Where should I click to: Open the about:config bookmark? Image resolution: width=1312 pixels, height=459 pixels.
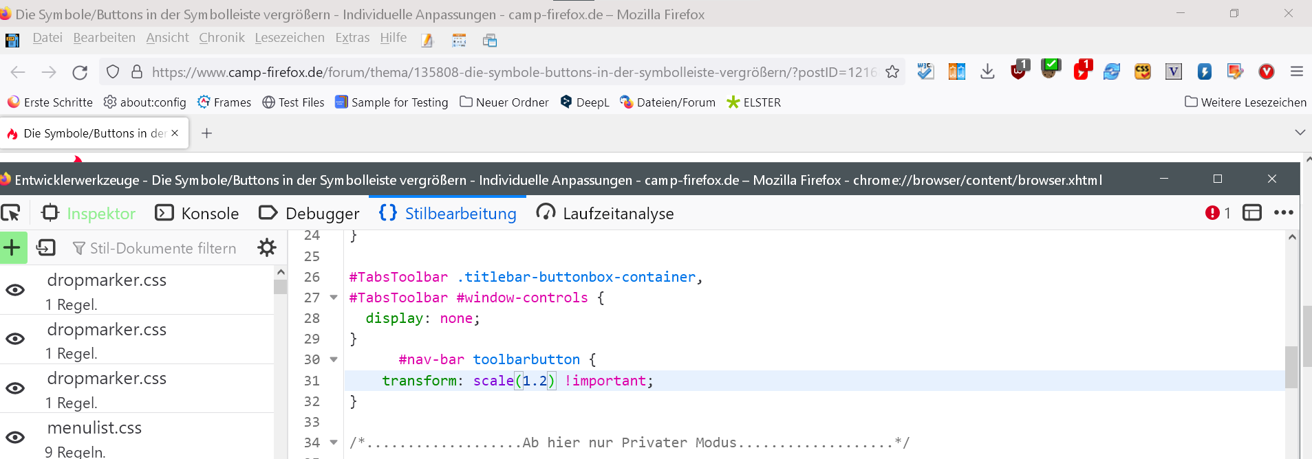click(x=144, y=102)
